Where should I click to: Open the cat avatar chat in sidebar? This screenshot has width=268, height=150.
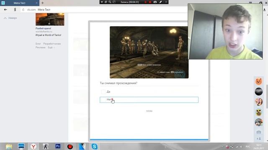(259, 81)
